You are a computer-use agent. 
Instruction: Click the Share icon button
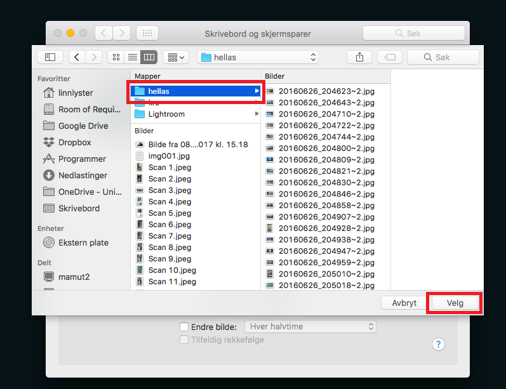click(359, 57)
